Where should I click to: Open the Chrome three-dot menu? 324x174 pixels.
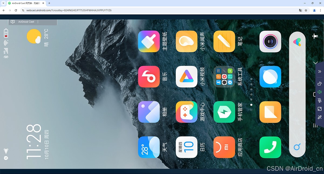pyautogui.click(x=320, y=10)
